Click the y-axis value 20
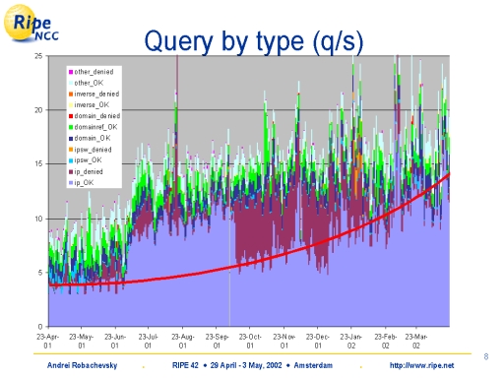This screenshot has width=504, height=378. click(38, 110)
